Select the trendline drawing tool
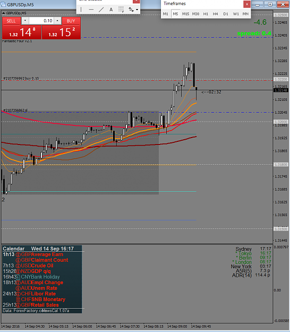290x332 pixels. (x=101, y=10)
